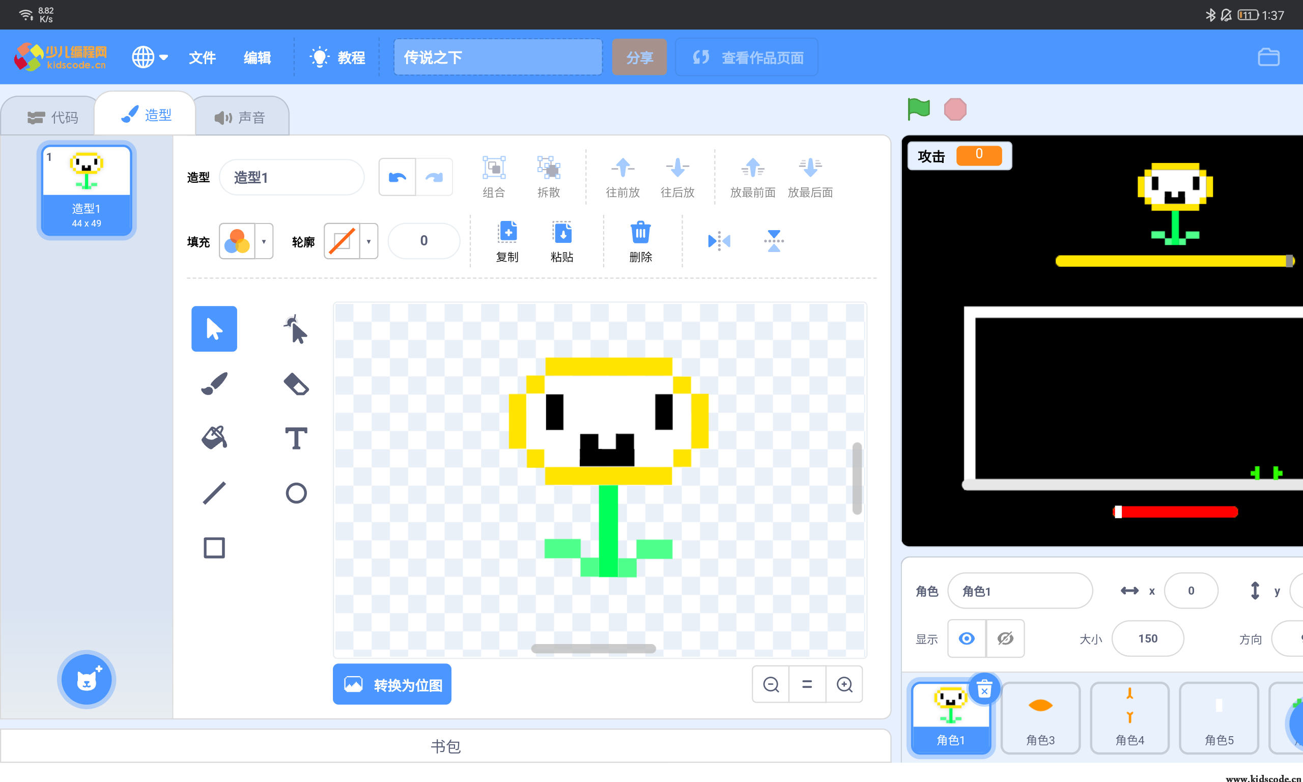Click the fill color swatch

click(237, 241)
